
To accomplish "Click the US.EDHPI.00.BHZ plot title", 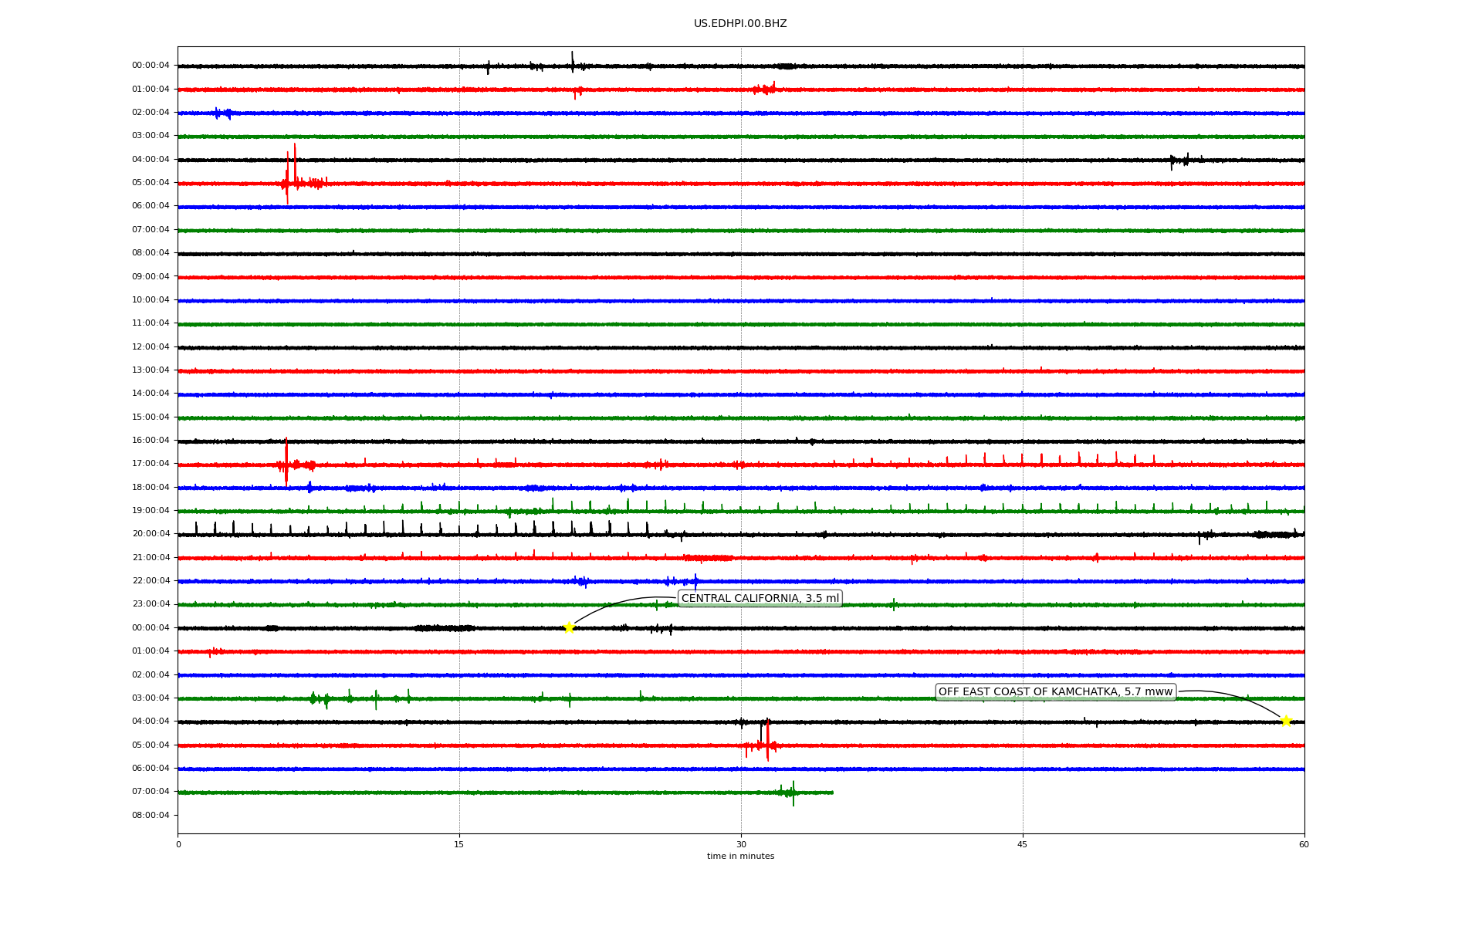I will [x=740, y=24].
